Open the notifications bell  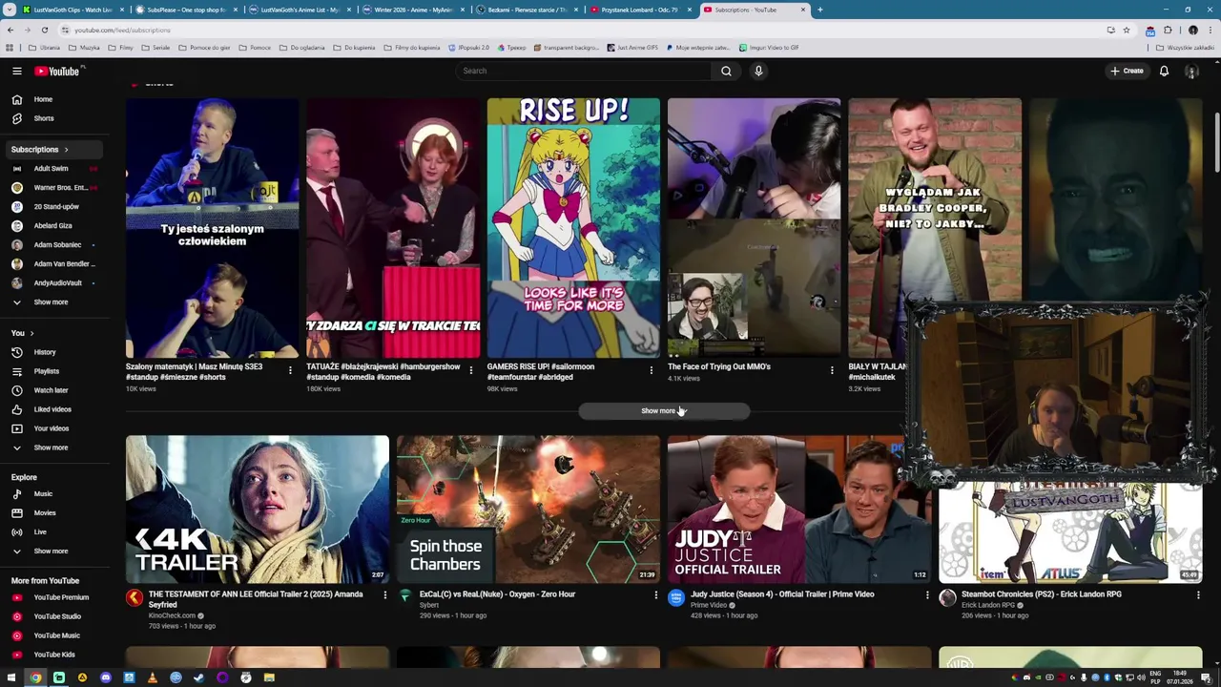[x=1164, y=71]
